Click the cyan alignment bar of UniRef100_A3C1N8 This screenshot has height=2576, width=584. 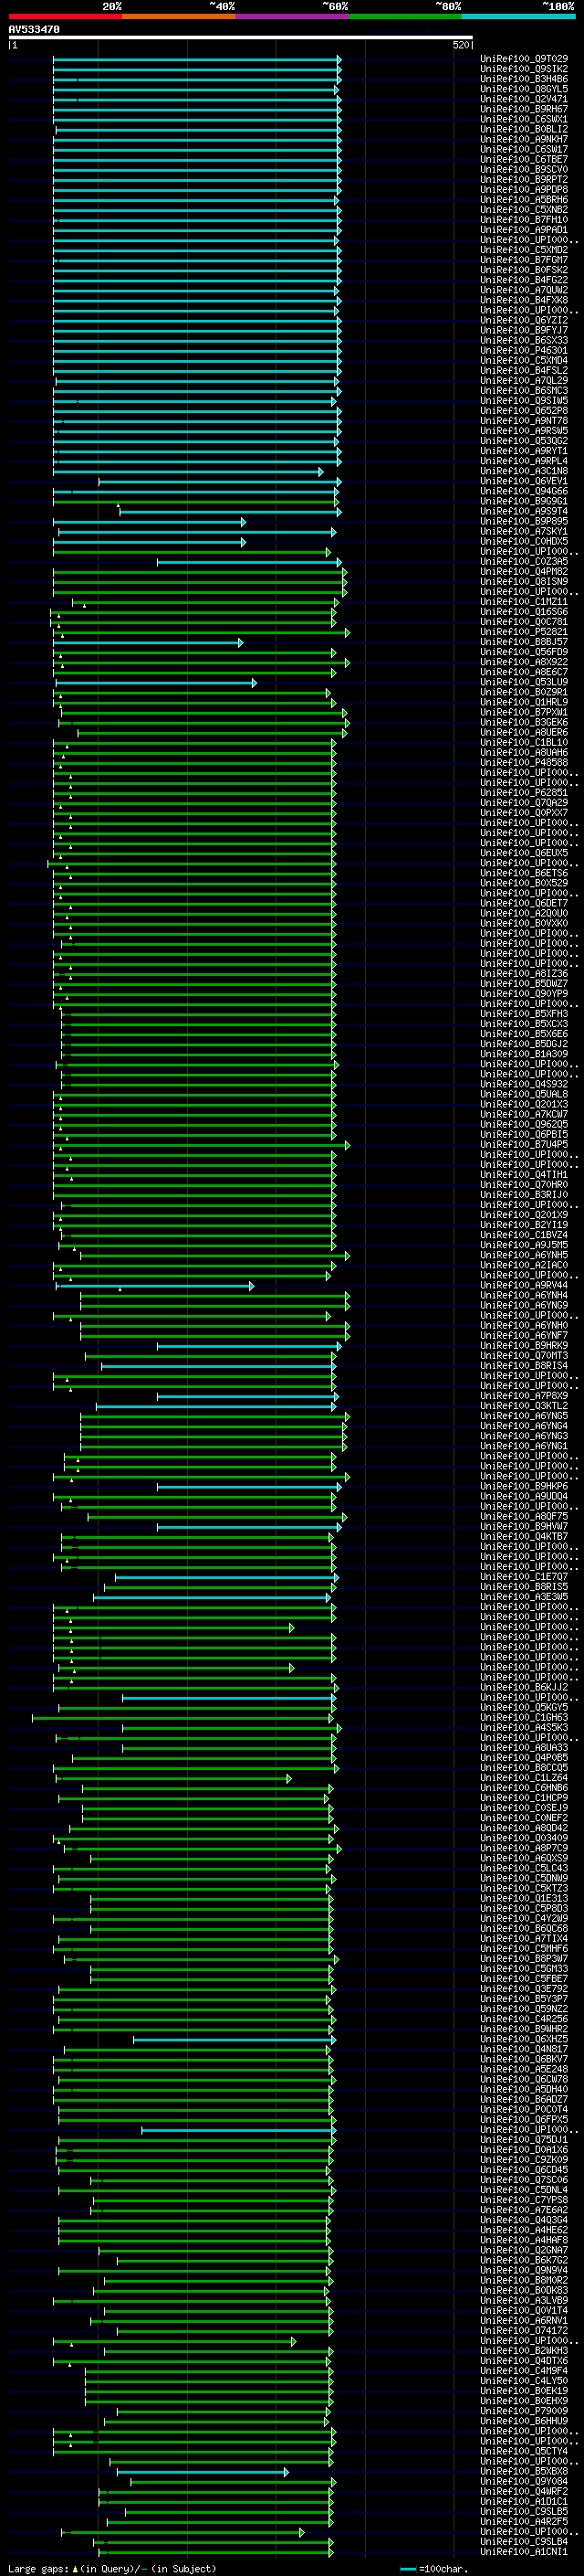188,471
